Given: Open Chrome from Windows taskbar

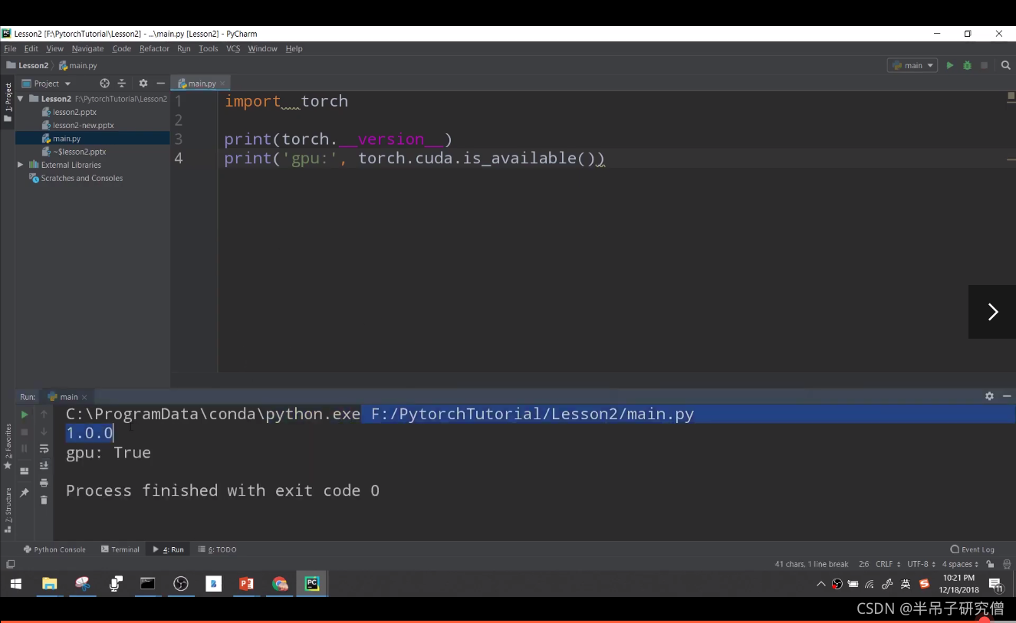Looking at the screenshot, I should tap(279, 584).
